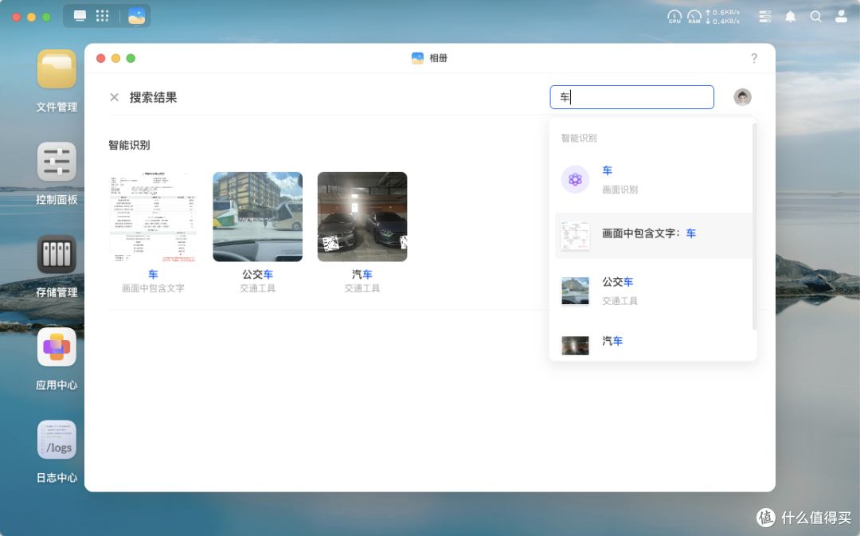Screen dimensions: 860x536
Task: Select 公交车 交通工具 suggestion in dropdown
Action: pyautogui.click(x=653, y=291)
